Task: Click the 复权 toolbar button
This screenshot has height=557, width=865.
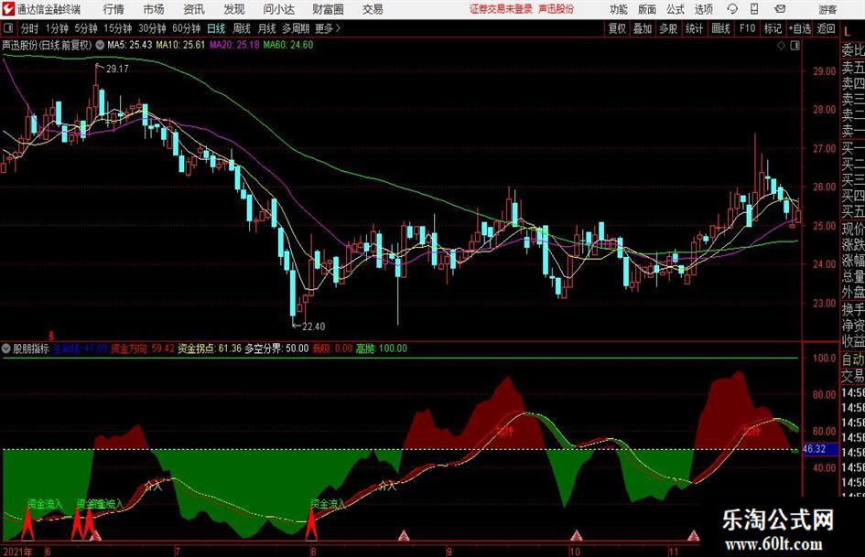Action: (617, 28)
